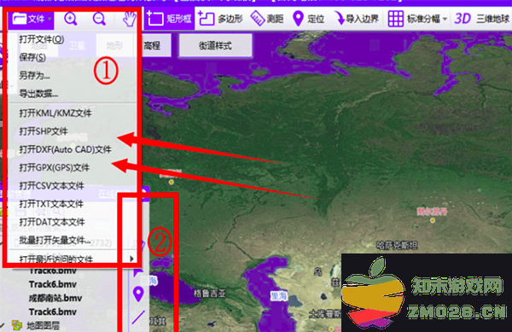Choose 打开KML/KMZ文件 menu item
Image resolution: width=512 pixels, height=332 pixels.
click(x=55, y=113)
